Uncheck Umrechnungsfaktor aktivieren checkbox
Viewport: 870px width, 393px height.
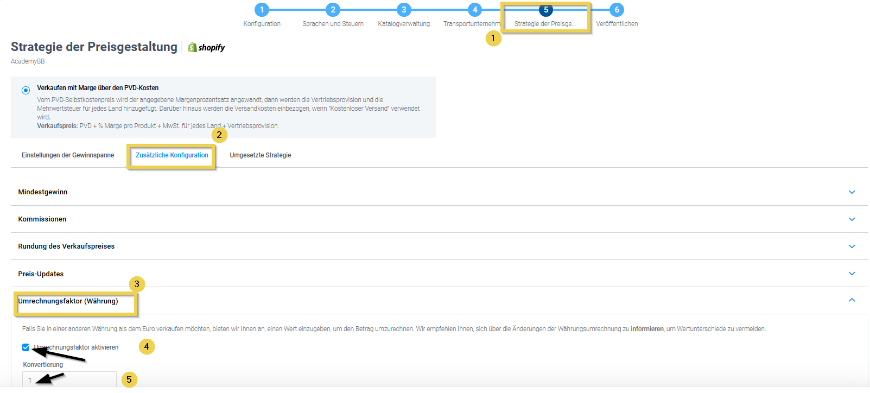click(x=26, y=347)
